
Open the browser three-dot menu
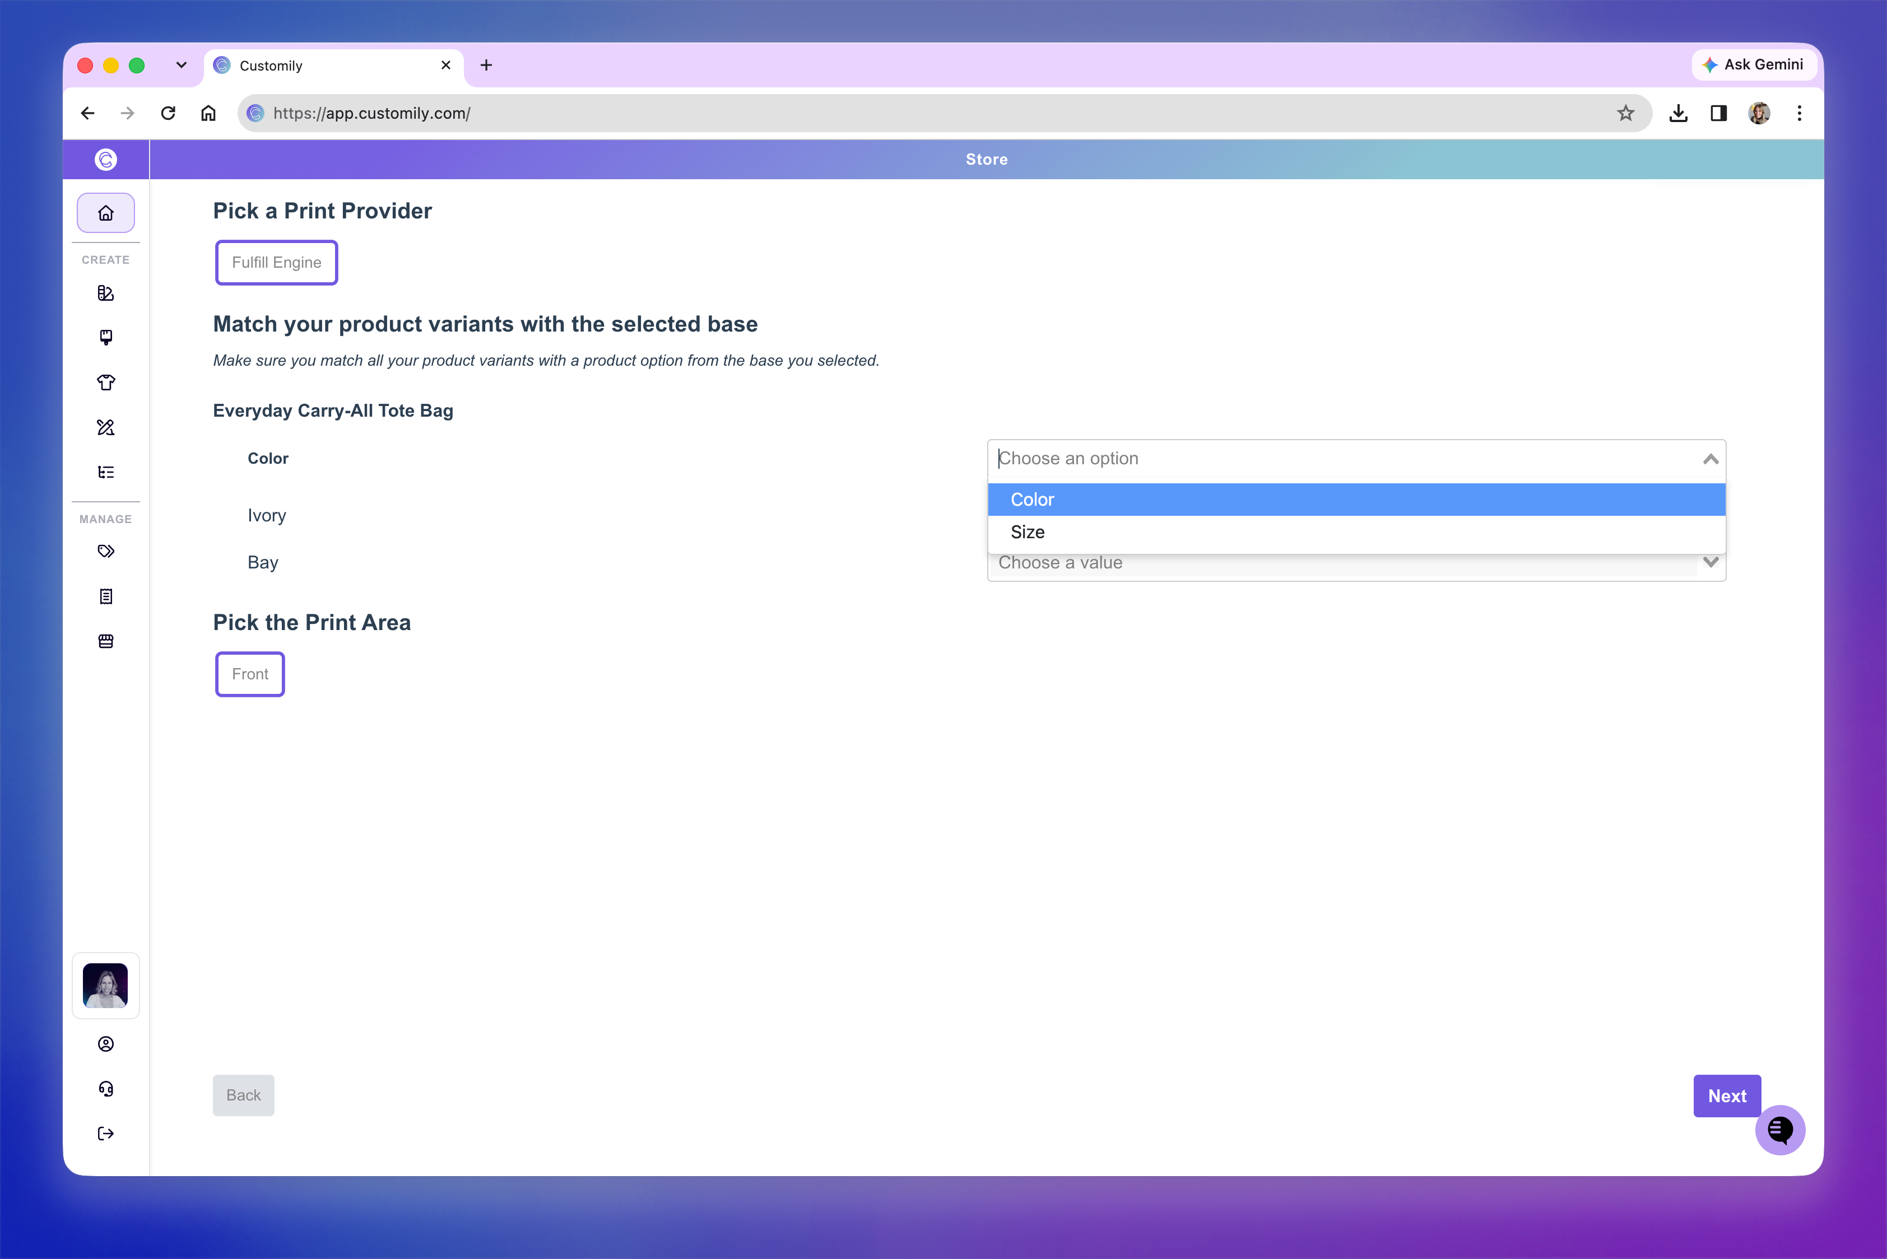[1800, 113]
